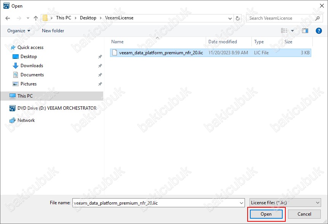
Task: Click the Downloads arrow icon
Action: click(x=16, y=65)
